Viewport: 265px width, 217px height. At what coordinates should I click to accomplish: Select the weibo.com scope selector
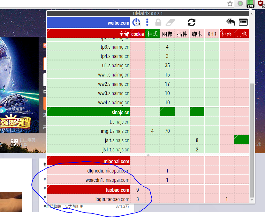pyautogui.click(x=88, y=23)
